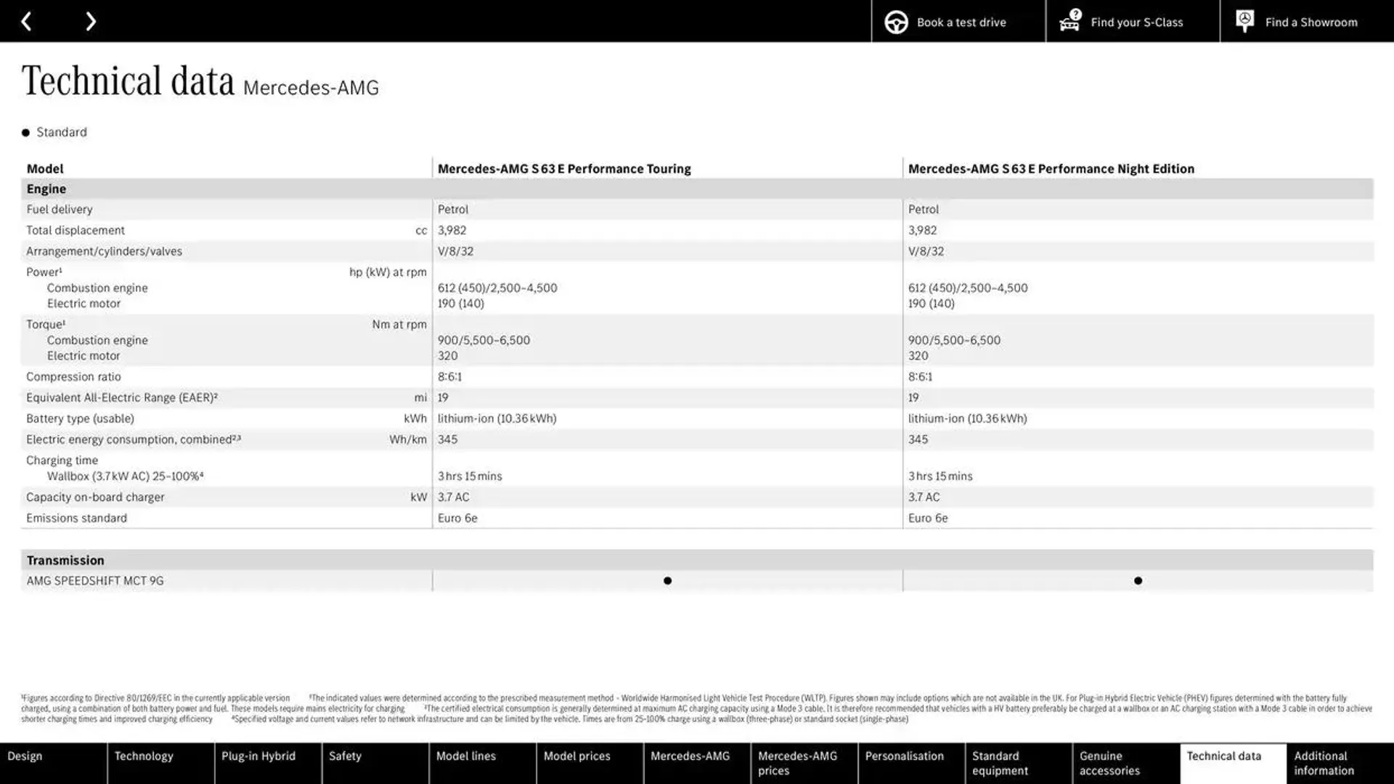Expand the Mercedes-AMG prices section
The height and width of the screenshot is (784, 1394).
click(x=797, y=762)
